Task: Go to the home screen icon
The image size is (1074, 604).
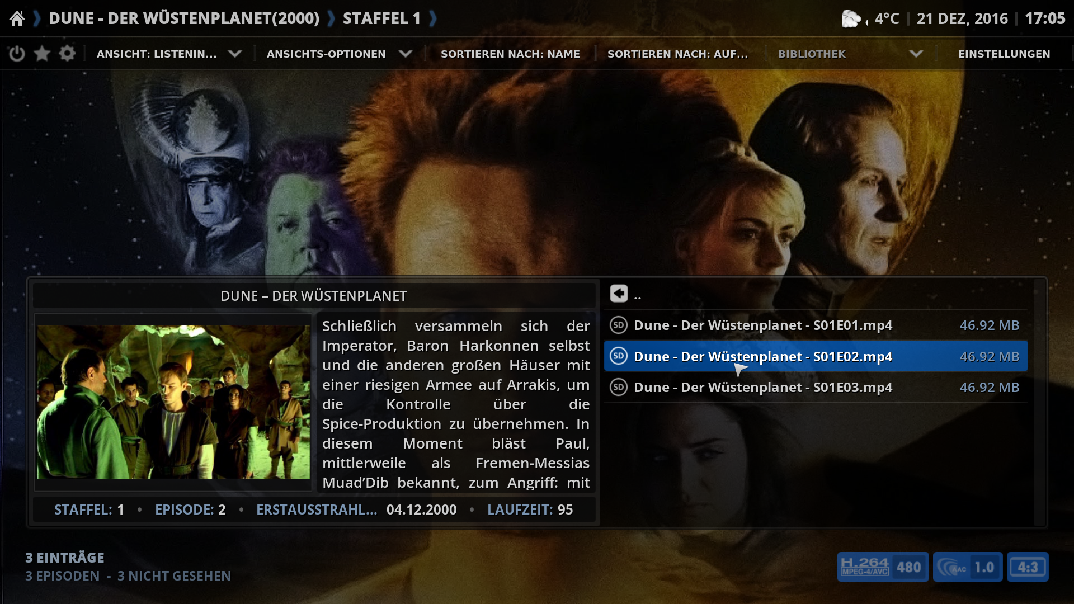Action: coord(17,18)
